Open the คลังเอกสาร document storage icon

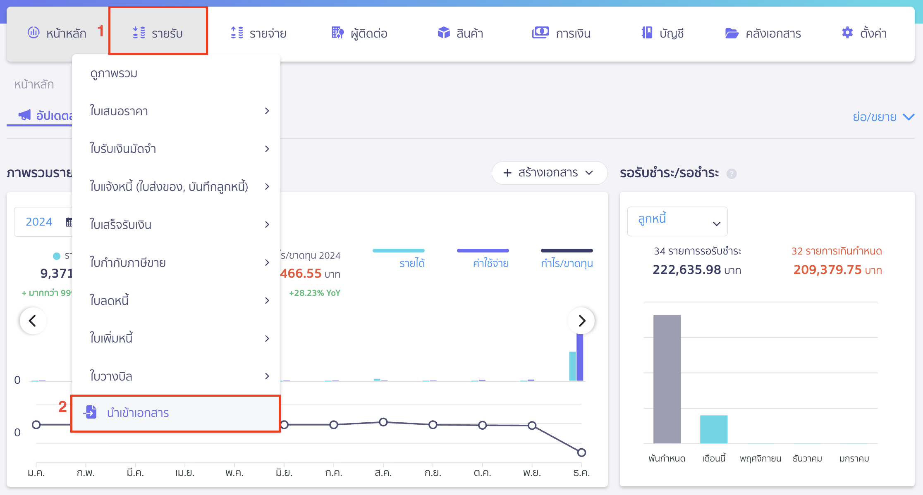click(732, 33)
